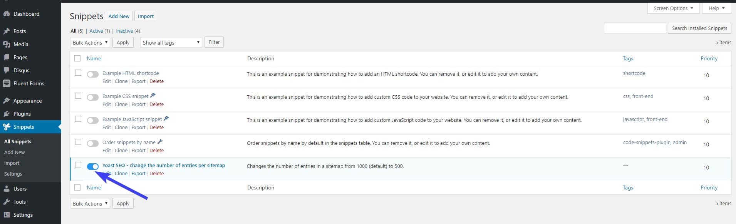Click Delete under Order snippets by name
This screenshot has height=224, width=736.
(156, 150)
